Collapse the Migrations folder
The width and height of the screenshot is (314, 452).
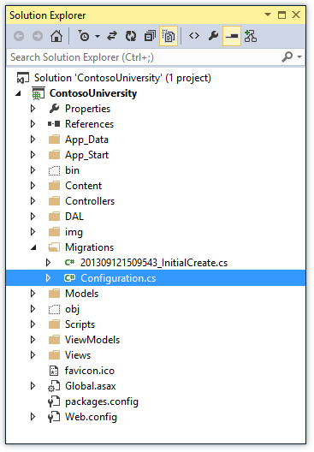click(x=33, y=247)
